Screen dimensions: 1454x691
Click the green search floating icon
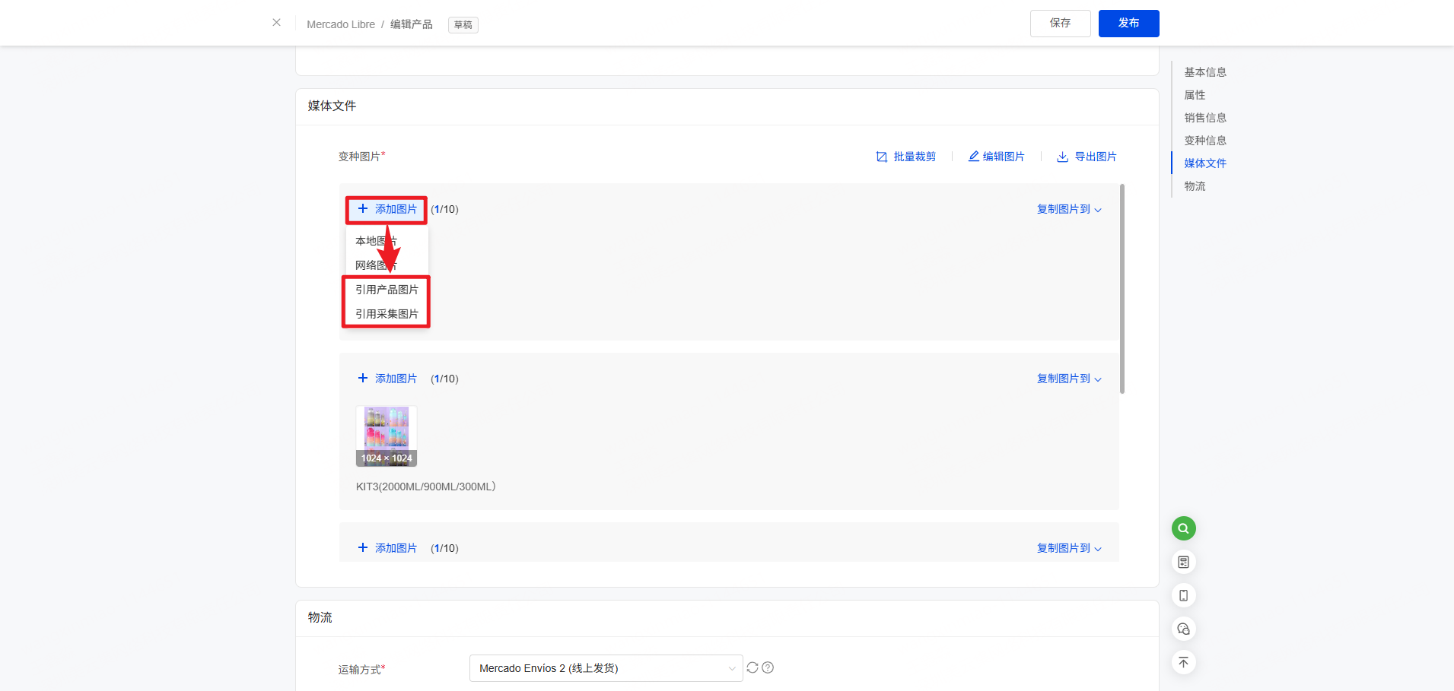point(1183,528)
